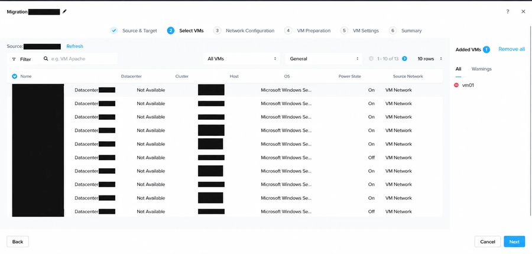Click the OS column header
Screen dimensions: 532x254
tap(287, 76)
